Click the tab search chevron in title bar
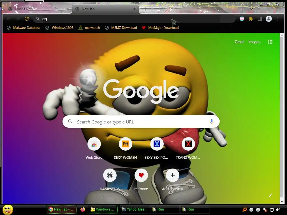Screen dimensions: 287x215 pyautogui.click(x=251, y=9)
